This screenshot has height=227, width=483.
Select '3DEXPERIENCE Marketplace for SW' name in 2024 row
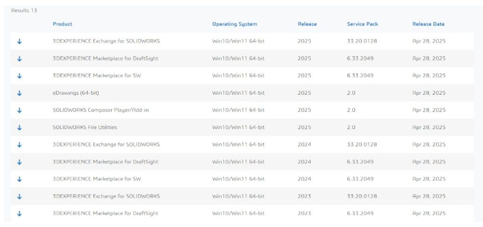coord(97,178)
